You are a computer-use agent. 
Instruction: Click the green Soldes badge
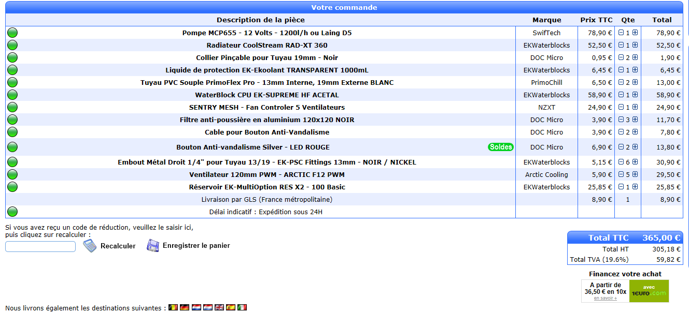click(500, 147)
